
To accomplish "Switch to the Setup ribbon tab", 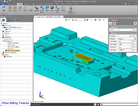I will [9, 4].
